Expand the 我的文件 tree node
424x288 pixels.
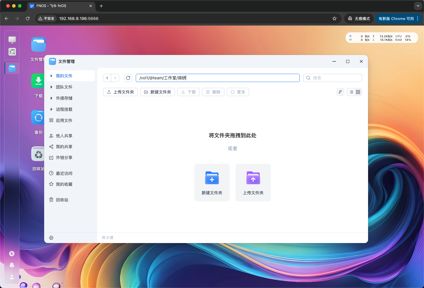click(52, 76)
